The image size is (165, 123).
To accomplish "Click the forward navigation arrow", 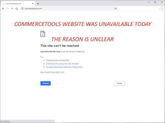I will point(8,9).
